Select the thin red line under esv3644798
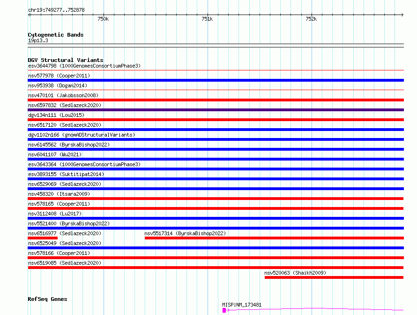The image size is (417, 315). [216, 70]
